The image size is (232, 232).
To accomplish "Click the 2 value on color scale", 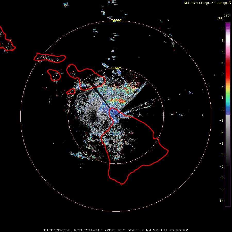I will coord(222,86).
